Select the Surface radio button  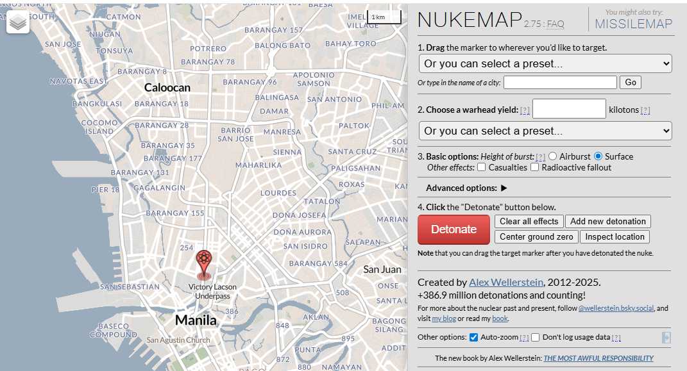coord(598,156)
